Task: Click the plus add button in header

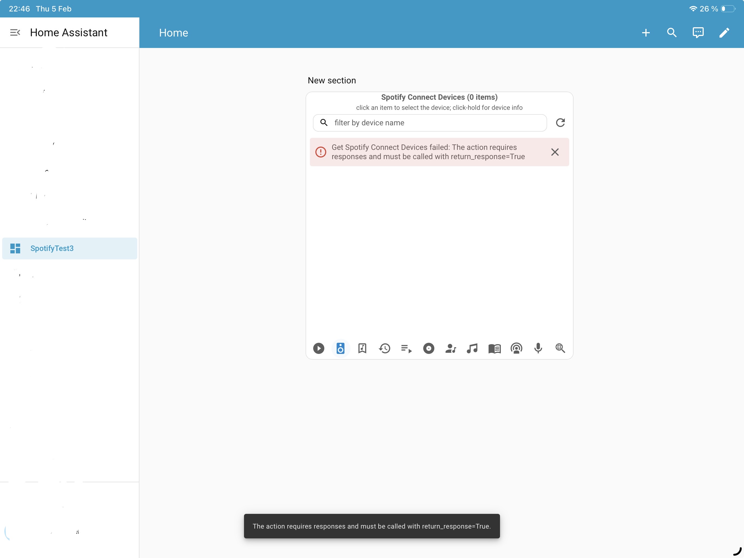Action: [645, 33]
